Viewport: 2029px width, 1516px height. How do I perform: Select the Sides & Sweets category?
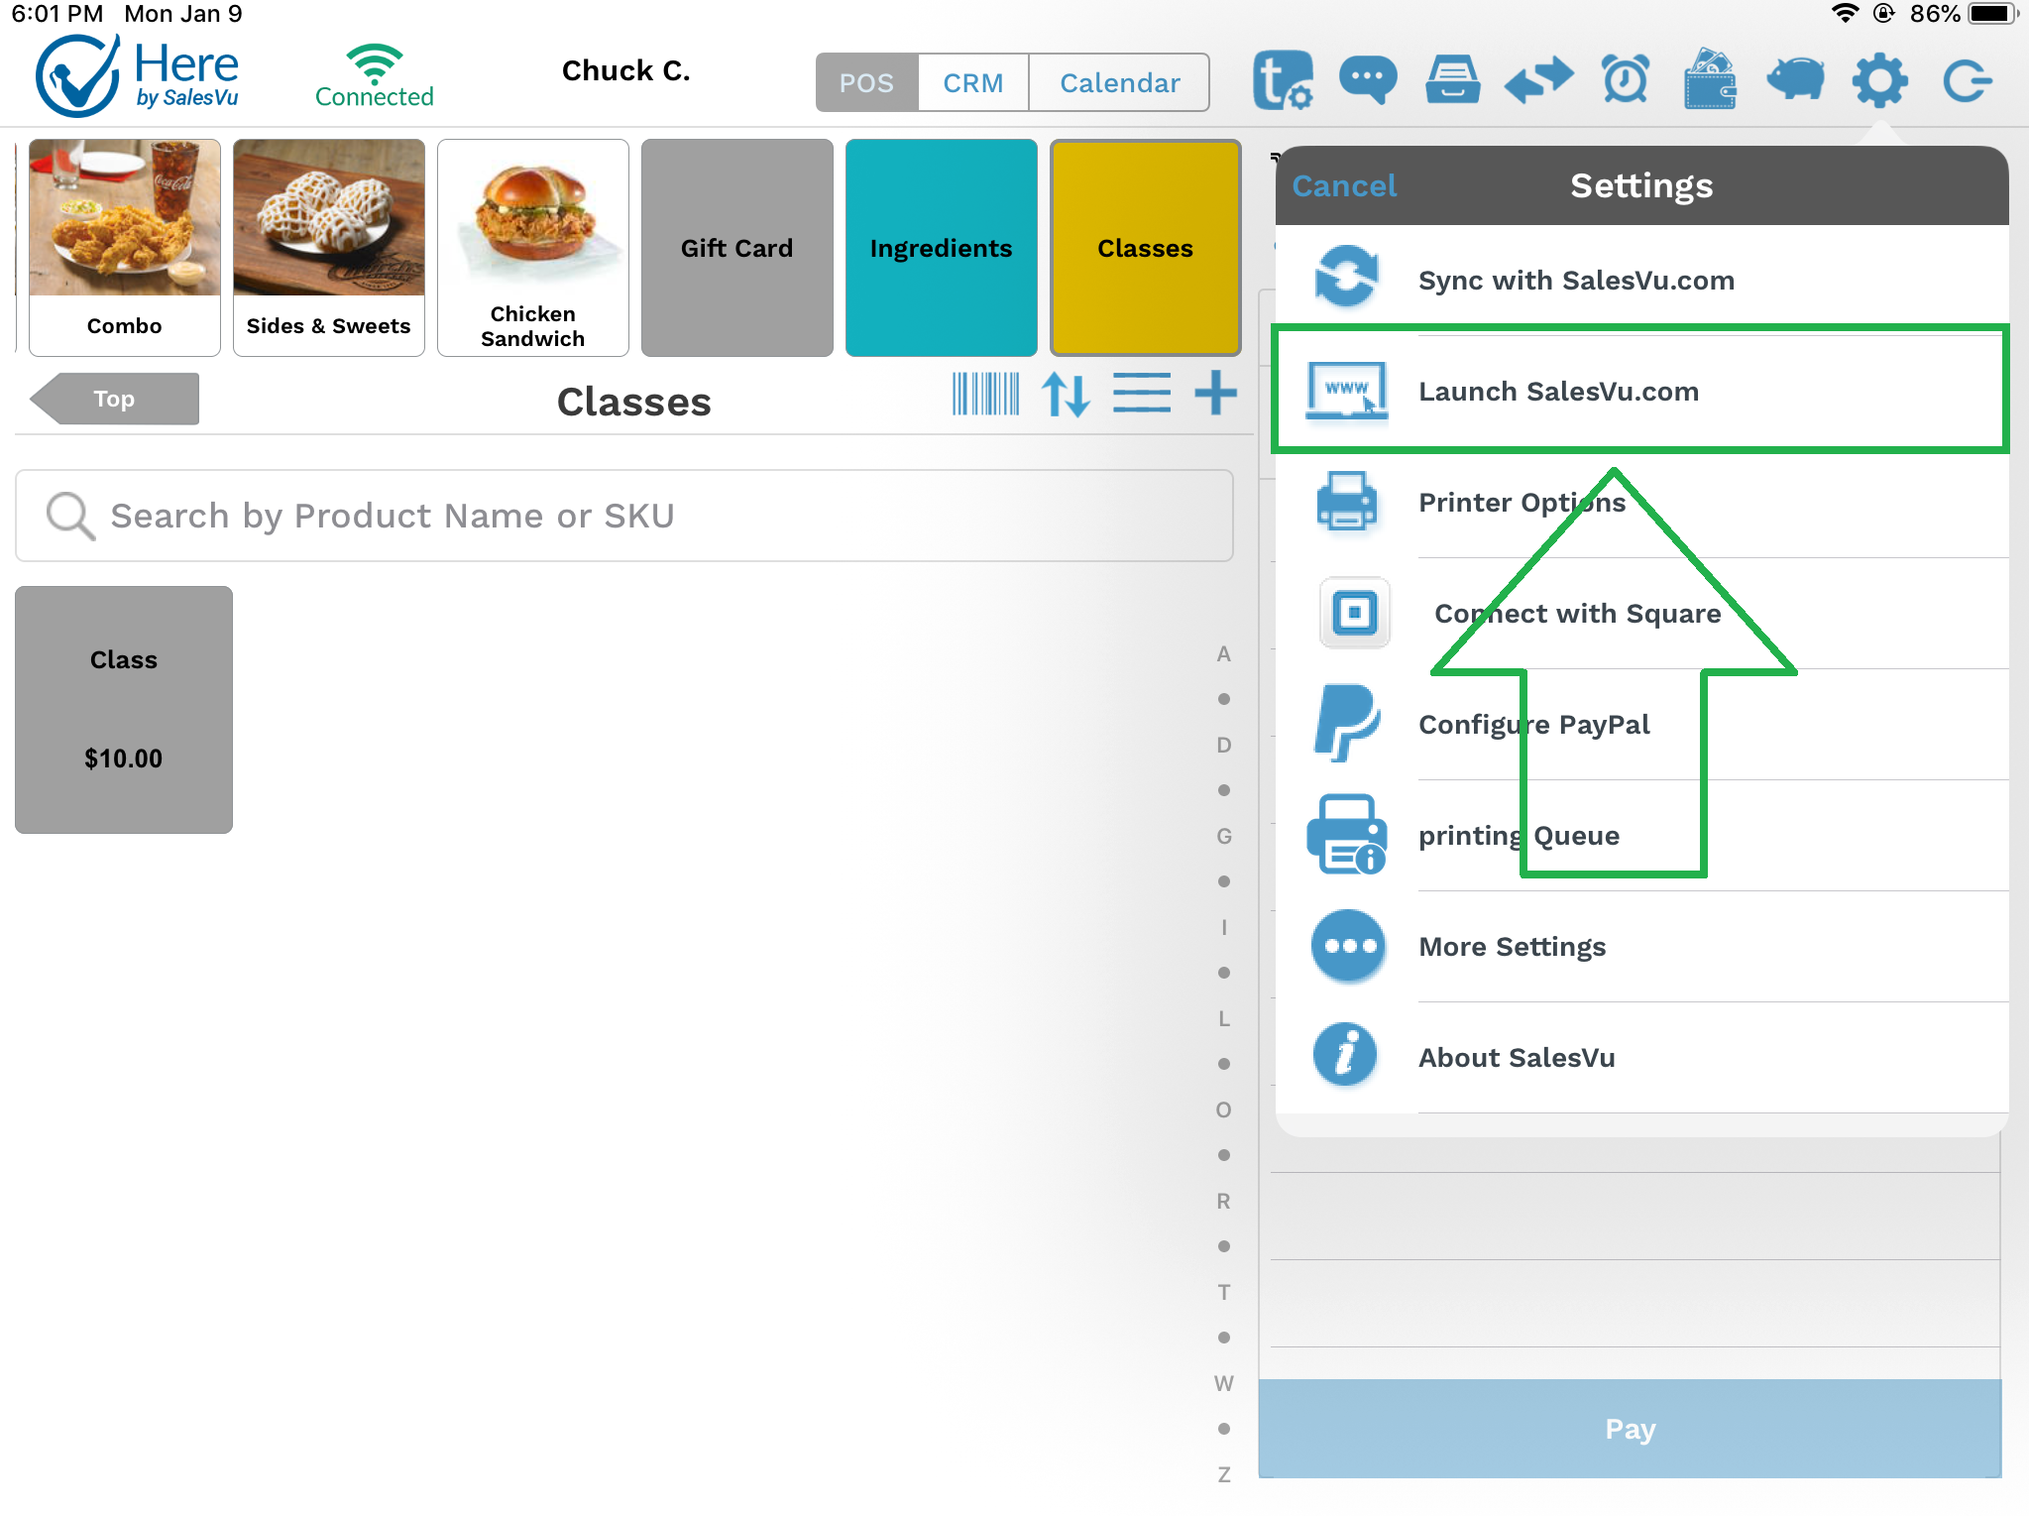[x=328, y=247]
